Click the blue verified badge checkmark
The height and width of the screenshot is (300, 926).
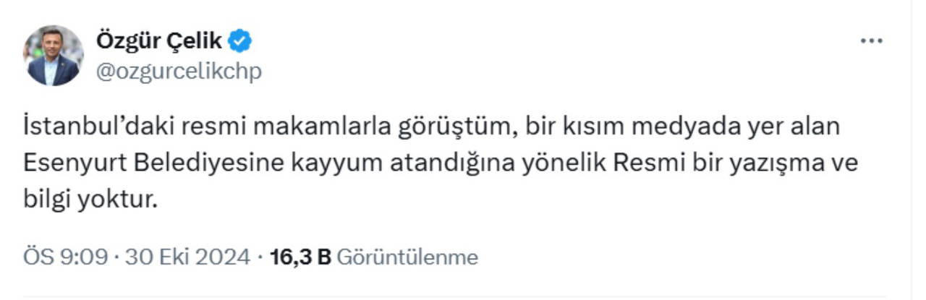click(x=240, y=42)
